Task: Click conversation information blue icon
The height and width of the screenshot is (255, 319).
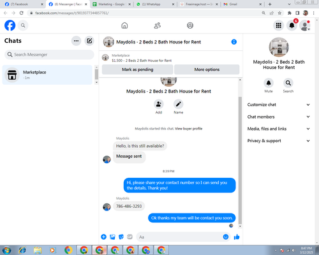Action: tap(234, 42)
